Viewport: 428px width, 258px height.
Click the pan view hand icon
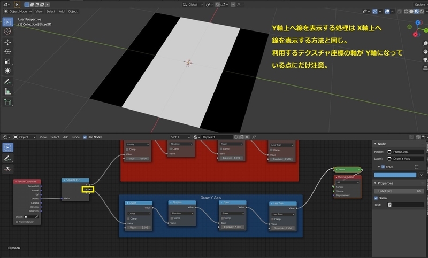point(425,51)
